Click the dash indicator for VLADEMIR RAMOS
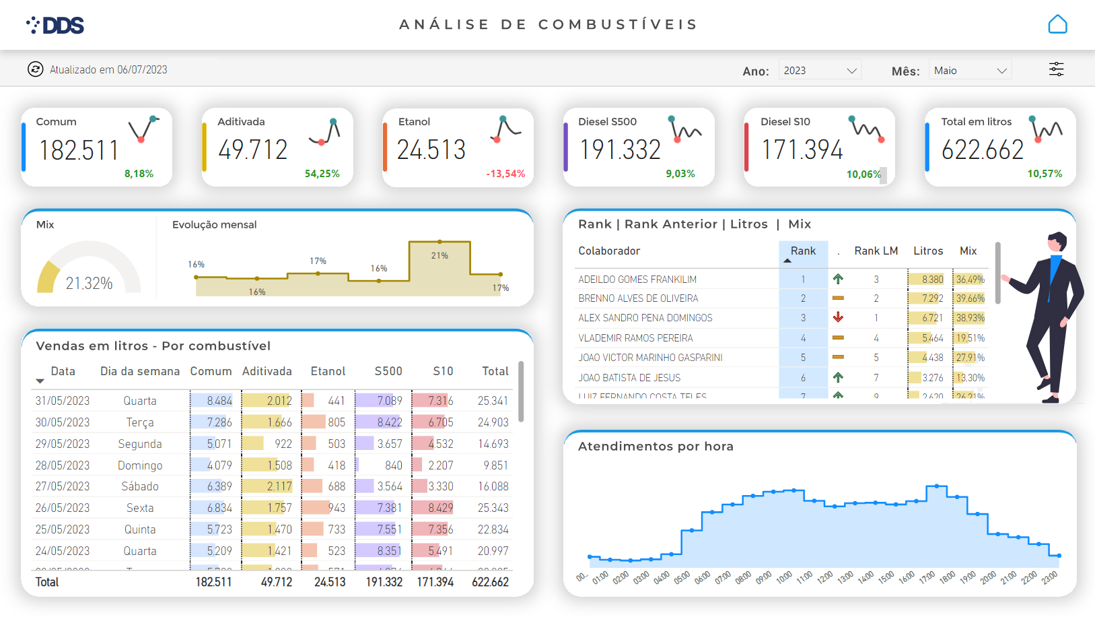1095x617 pixels. point(838,337)
